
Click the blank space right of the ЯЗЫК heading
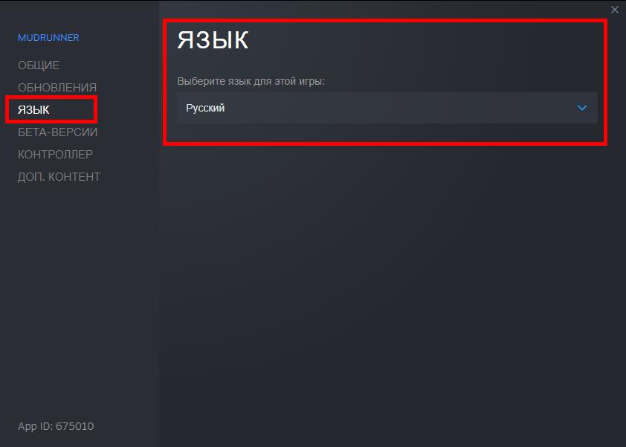(x=419, y=39)
